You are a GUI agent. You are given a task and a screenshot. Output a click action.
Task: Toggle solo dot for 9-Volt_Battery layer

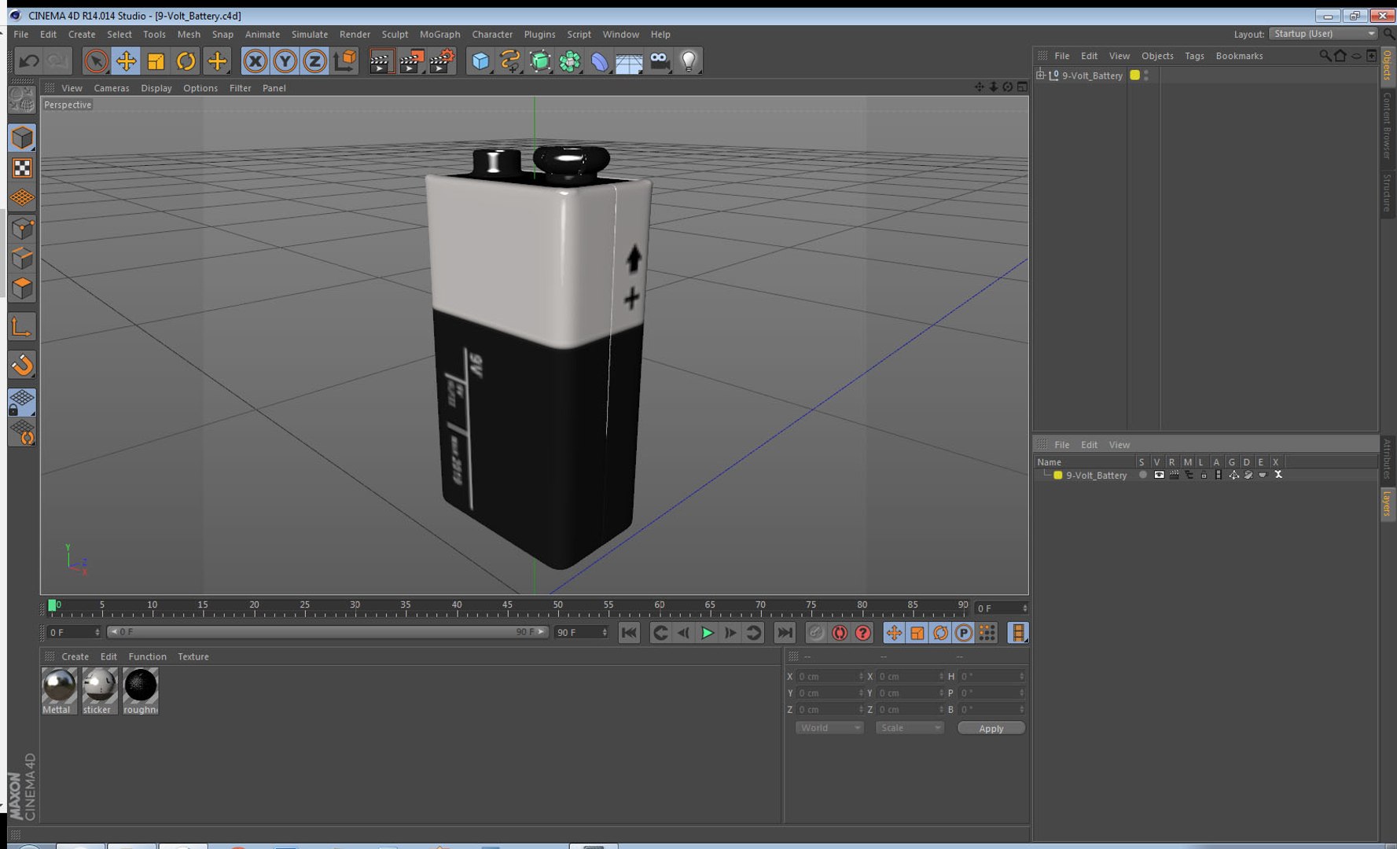tap(1142, 475)
